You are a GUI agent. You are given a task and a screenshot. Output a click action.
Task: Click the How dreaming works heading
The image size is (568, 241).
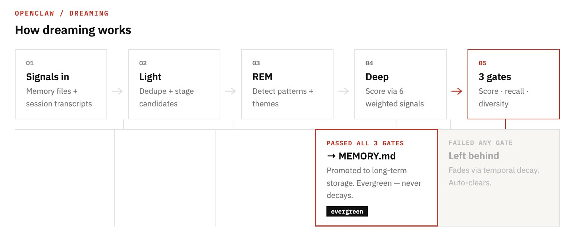click(73, 30)
